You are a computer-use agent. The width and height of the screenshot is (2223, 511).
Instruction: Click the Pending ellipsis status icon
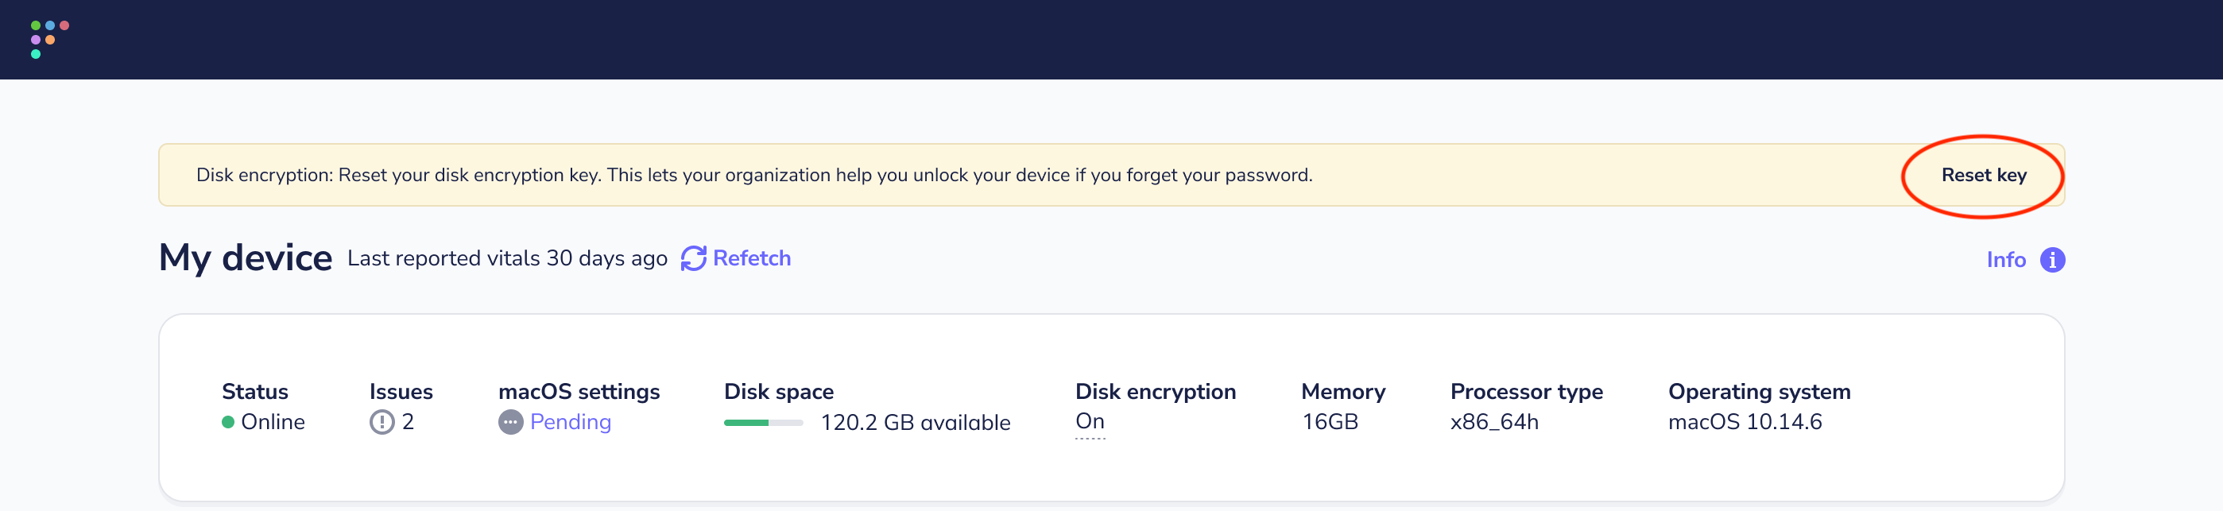coord(510,421)
